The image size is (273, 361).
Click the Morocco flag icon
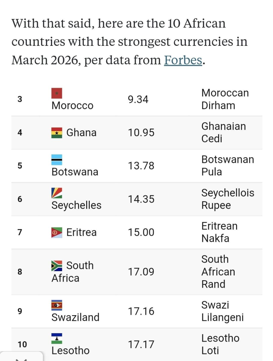click(x=57, y=93)
